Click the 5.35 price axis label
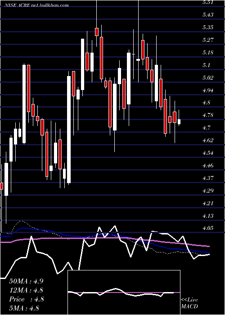225x315 pixels. (208, 27)
